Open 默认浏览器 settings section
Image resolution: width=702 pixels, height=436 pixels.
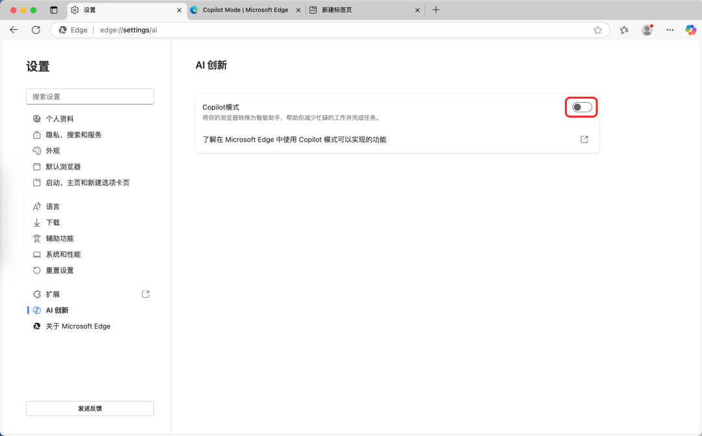pos(90,166)
